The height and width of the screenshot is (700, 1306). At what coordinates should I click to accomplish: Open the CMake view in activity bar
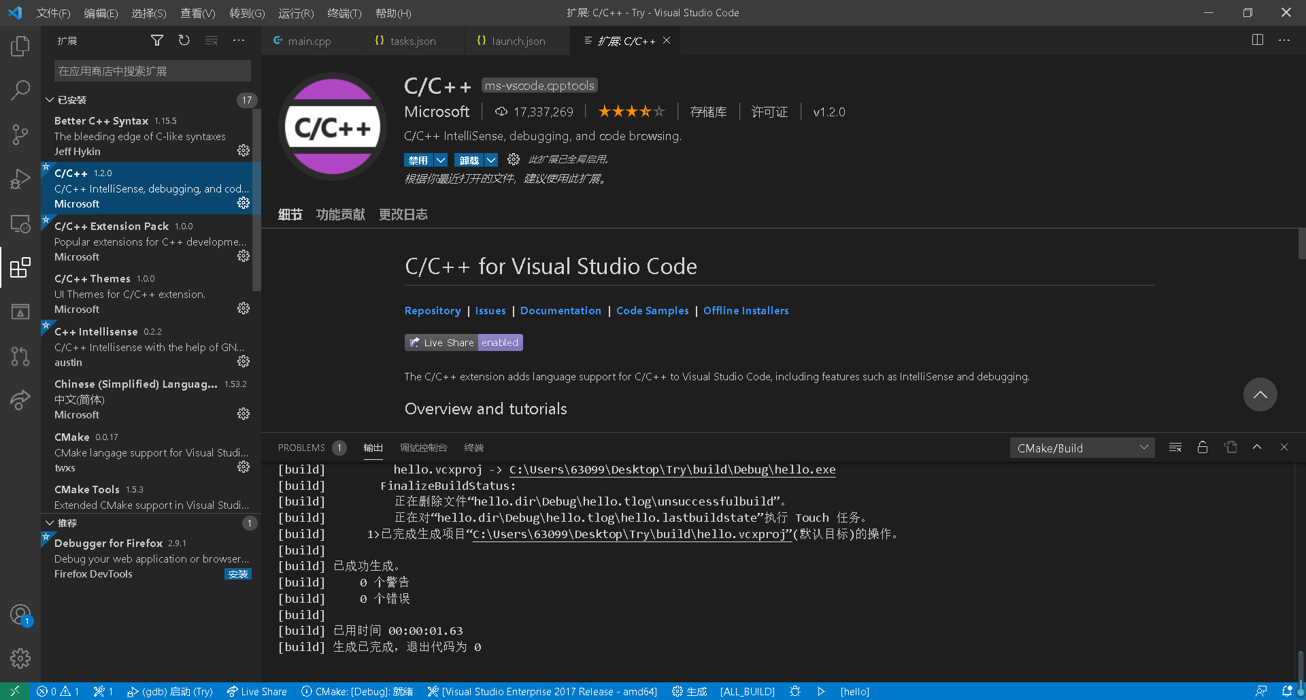pos(20,312)
